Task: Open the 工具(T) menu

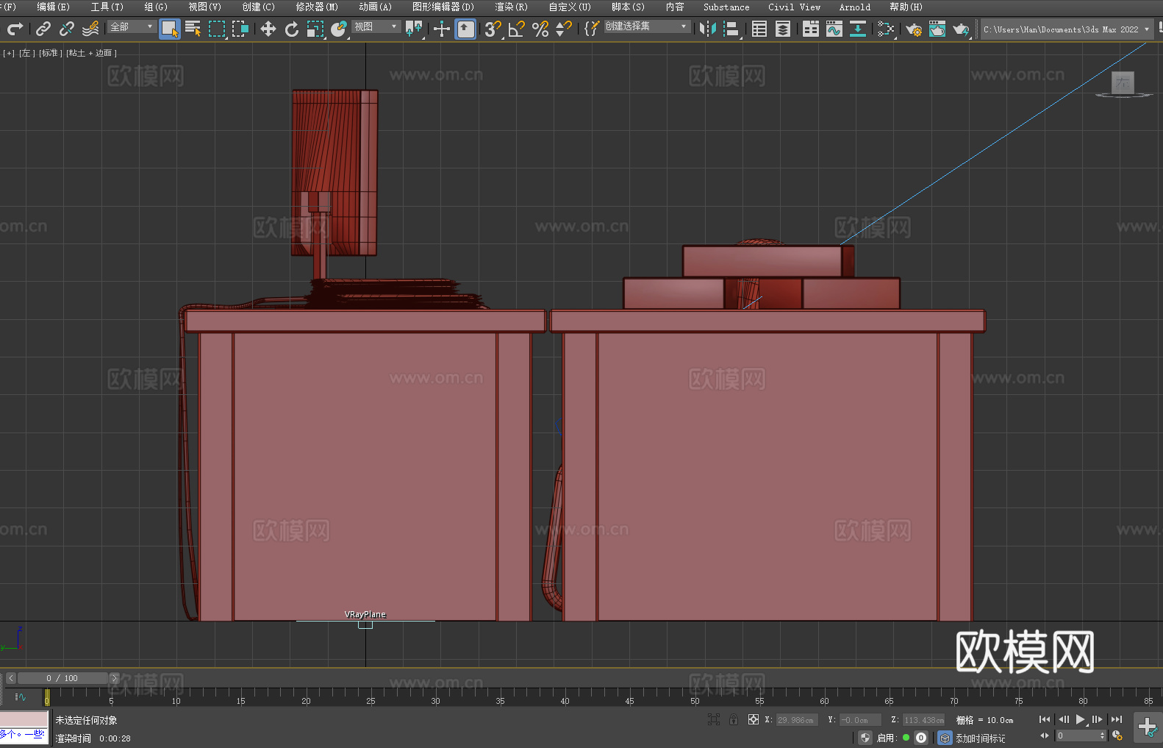Action: [107, 7]
